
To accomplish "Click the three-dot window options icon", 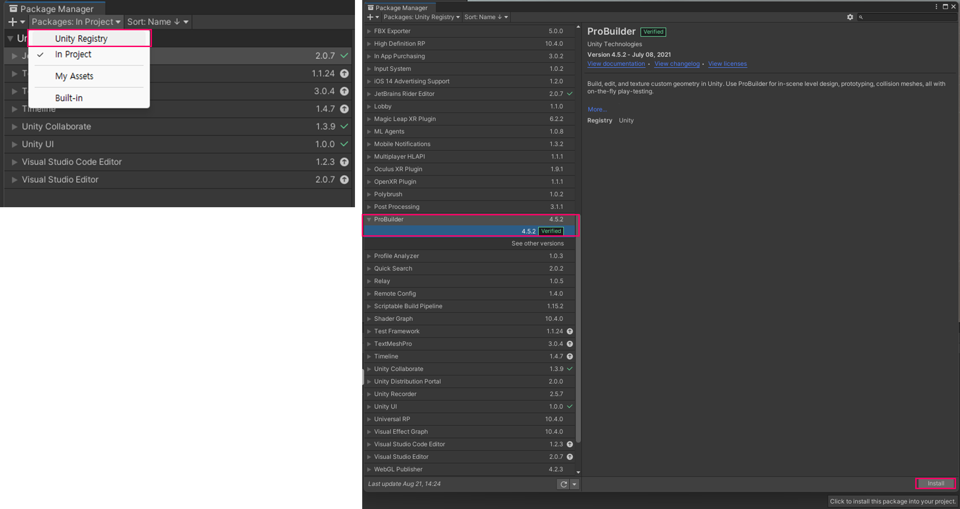I will point(936,7).
